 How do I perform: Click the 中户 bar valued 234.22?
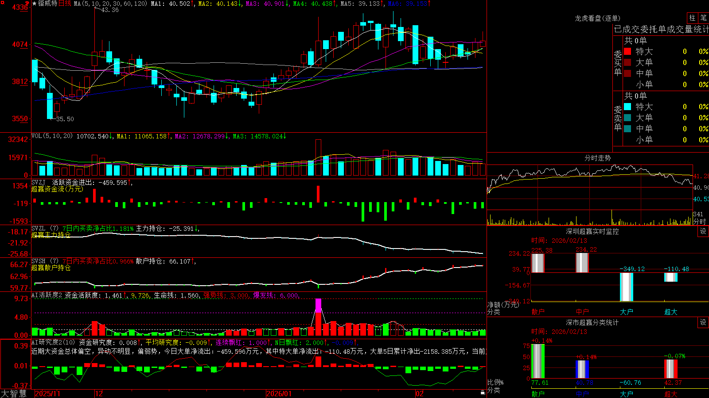(582, 263)
